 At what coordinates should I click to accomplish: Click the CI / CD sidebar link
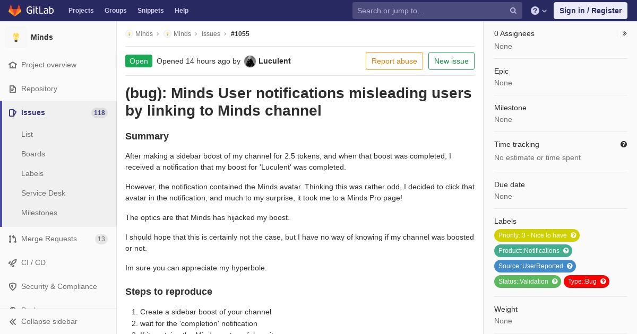(33, 262)
